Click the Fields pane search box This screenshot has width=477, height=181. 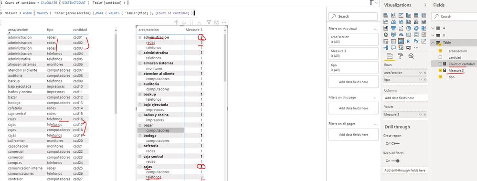coord(455,16)
